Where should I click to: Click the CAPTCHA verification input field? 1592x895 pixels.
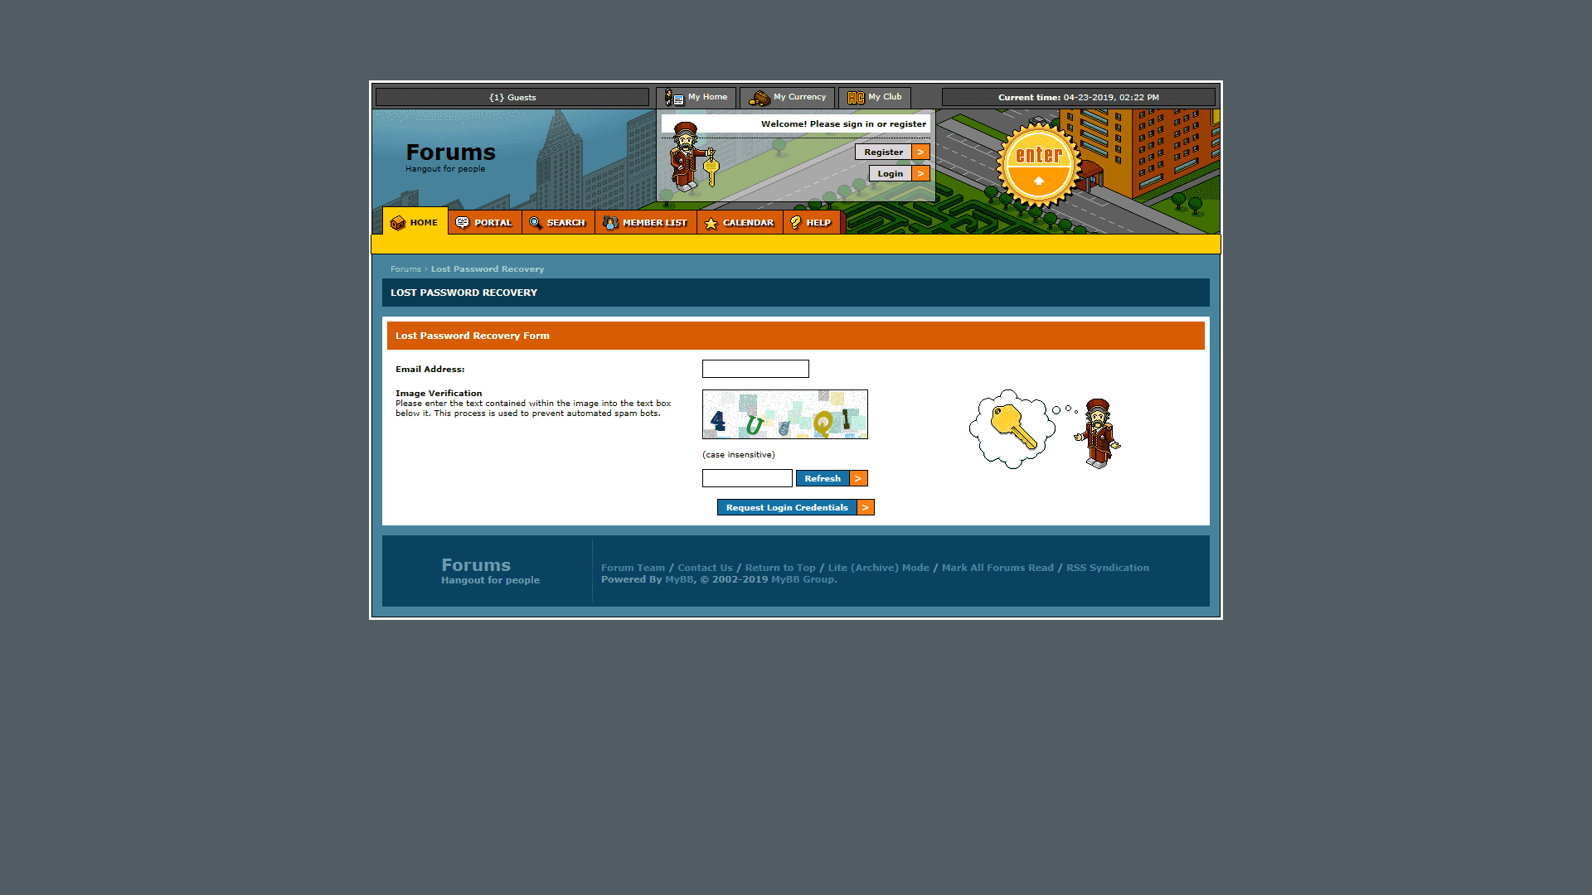[x=747, y=477]
